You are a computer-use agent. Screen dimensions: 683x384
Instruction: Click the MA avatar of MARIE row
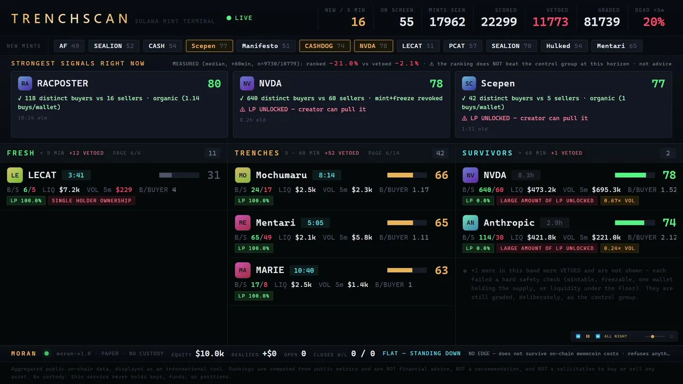pyautogui.click(x=243, y=270)
